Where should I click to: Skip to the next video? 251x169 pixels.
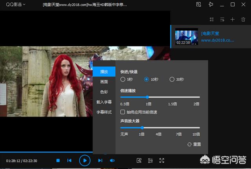pos(100,160)
